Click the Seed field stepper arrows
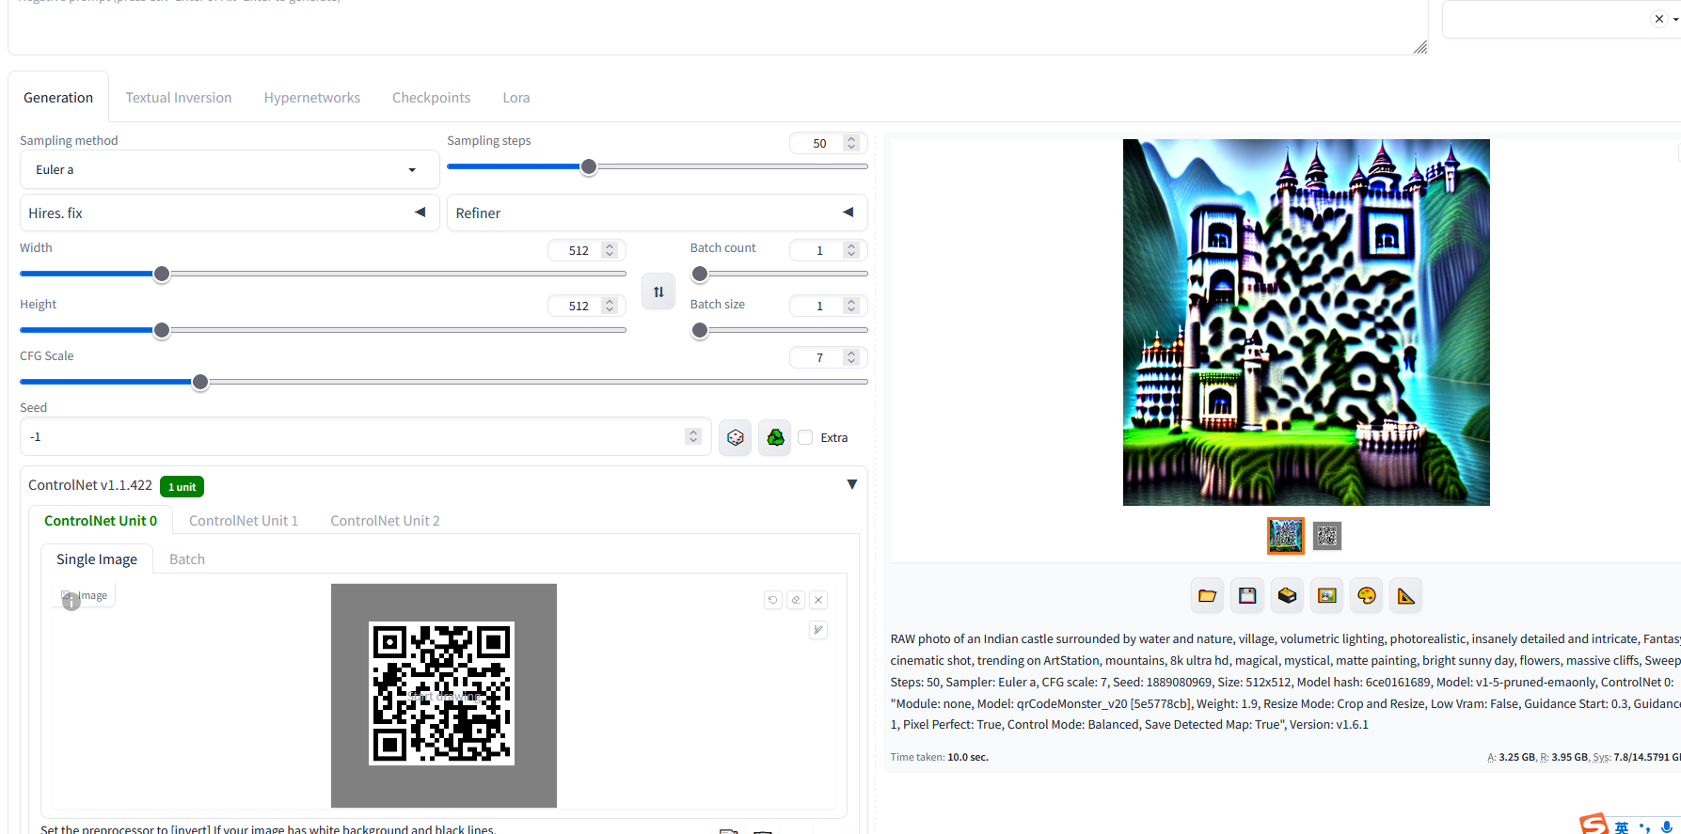The width and height of the screenshot is (1681, 834). click(x=693, y=436)
